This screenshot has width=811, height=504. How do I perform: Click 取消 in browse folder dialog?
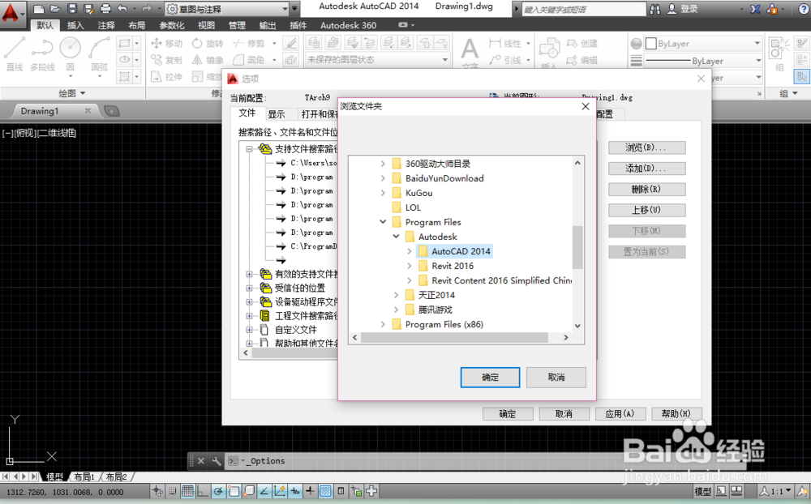pos(556,378)
